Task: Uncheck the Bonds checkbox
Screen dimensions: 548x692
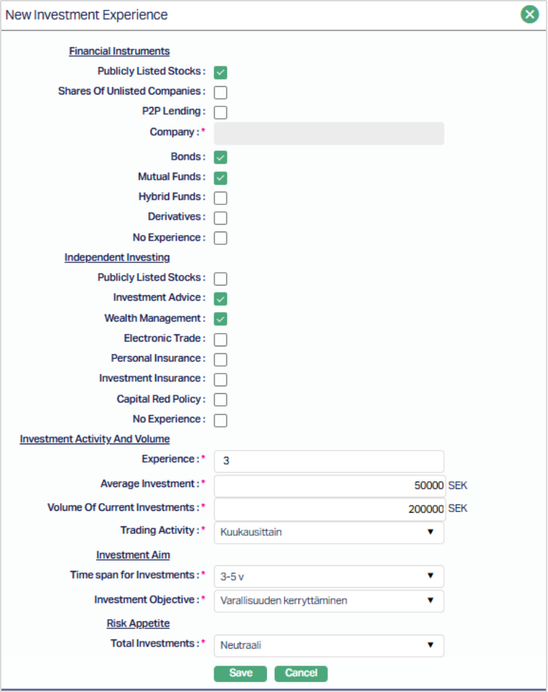Action: [x=221, y=157]
